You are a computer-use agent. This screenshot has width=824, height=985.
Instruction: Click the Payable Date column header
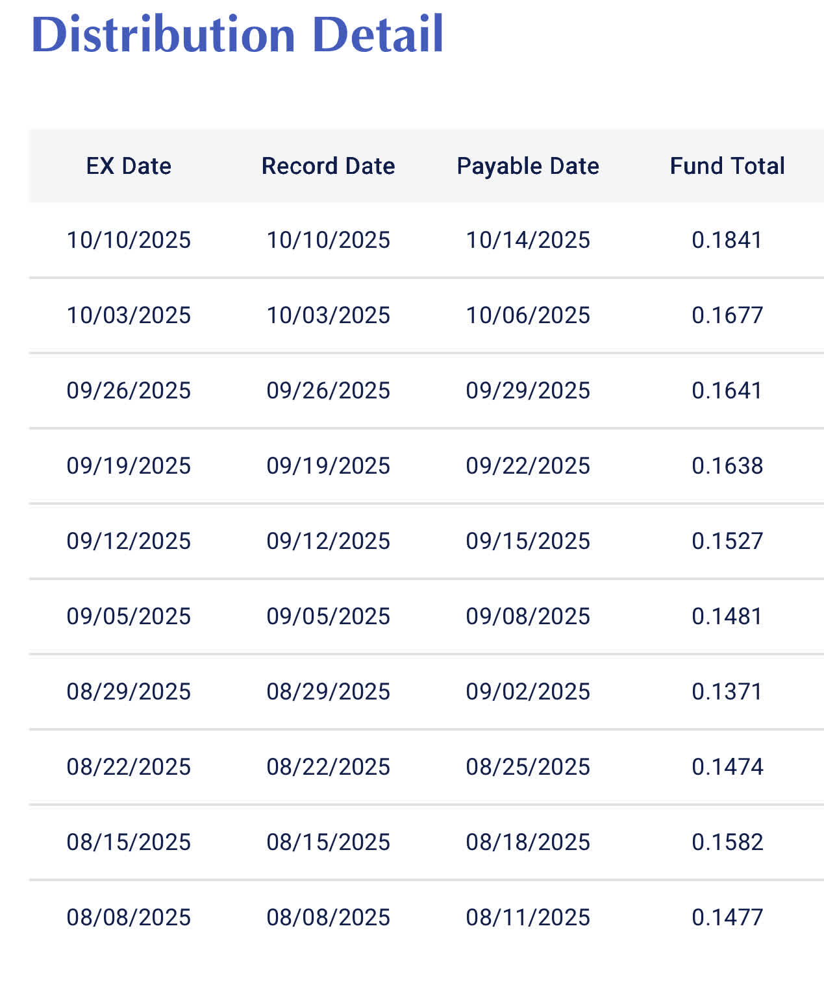[x=528, y=166]
